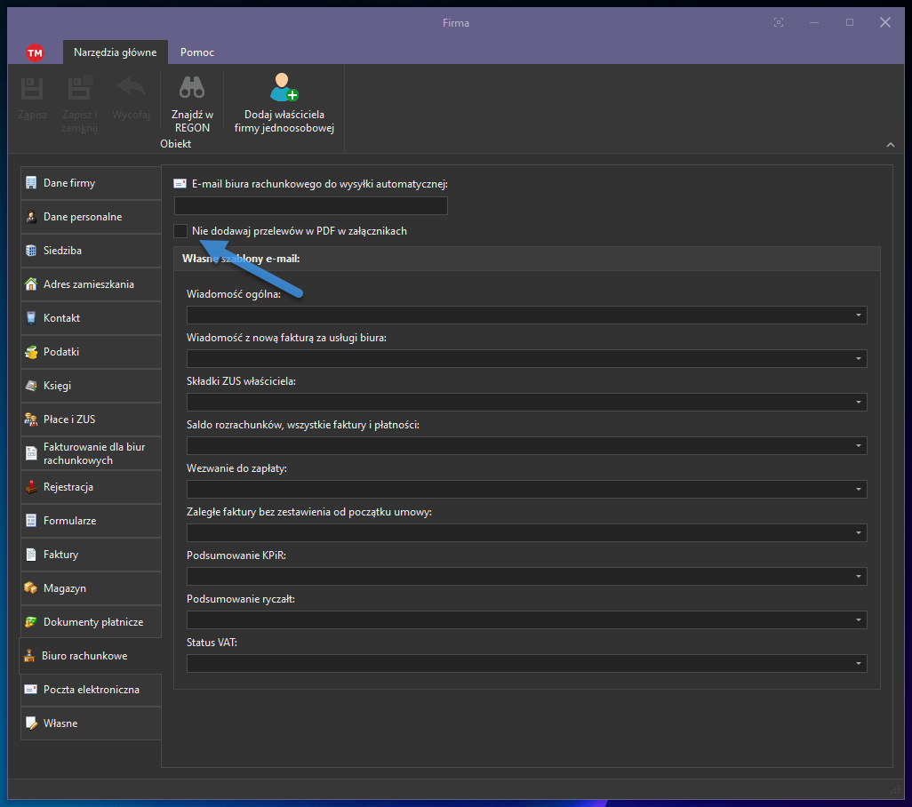
Task: Expand the Składki ZUS właściciela dropdown
Action: pyautogui.click(x=859, y=403)
